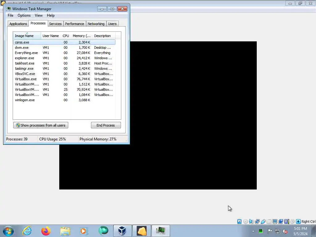The image size is (316, 237).
Task: Select the VirtualBox.exe process row
Action: [x=64, y=79]
